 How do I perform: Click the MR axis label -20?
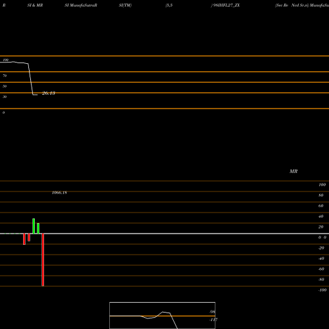(321, 248)
